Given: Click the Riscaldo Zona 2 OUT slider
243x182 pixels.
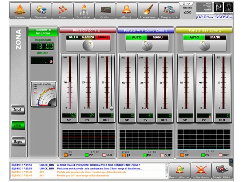Looking at the screenshot, I should pyautogui.click(x=111, y=108).
